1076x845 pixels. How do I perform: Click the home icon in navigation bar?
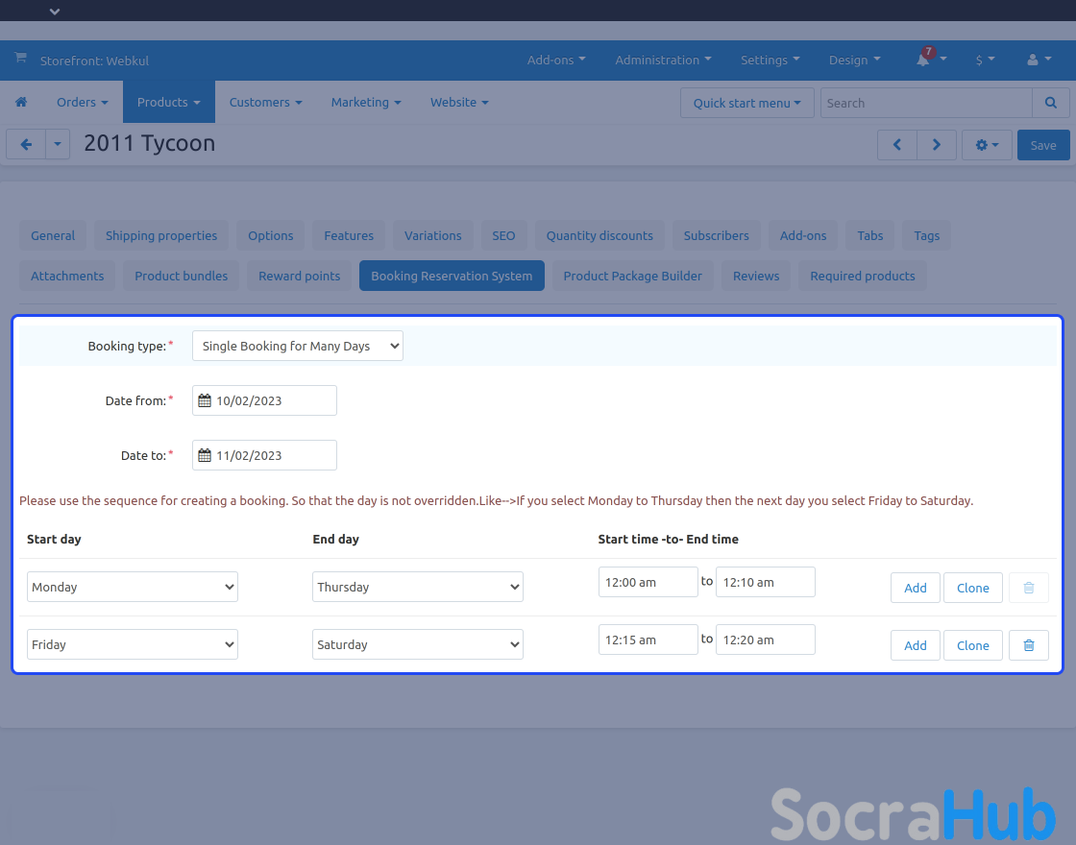[21, 102]
